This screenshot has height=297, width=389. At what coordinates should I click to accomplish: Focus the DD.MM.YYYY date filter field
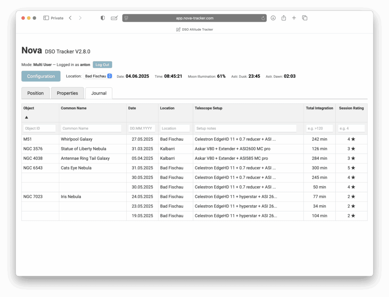[142, 128]
